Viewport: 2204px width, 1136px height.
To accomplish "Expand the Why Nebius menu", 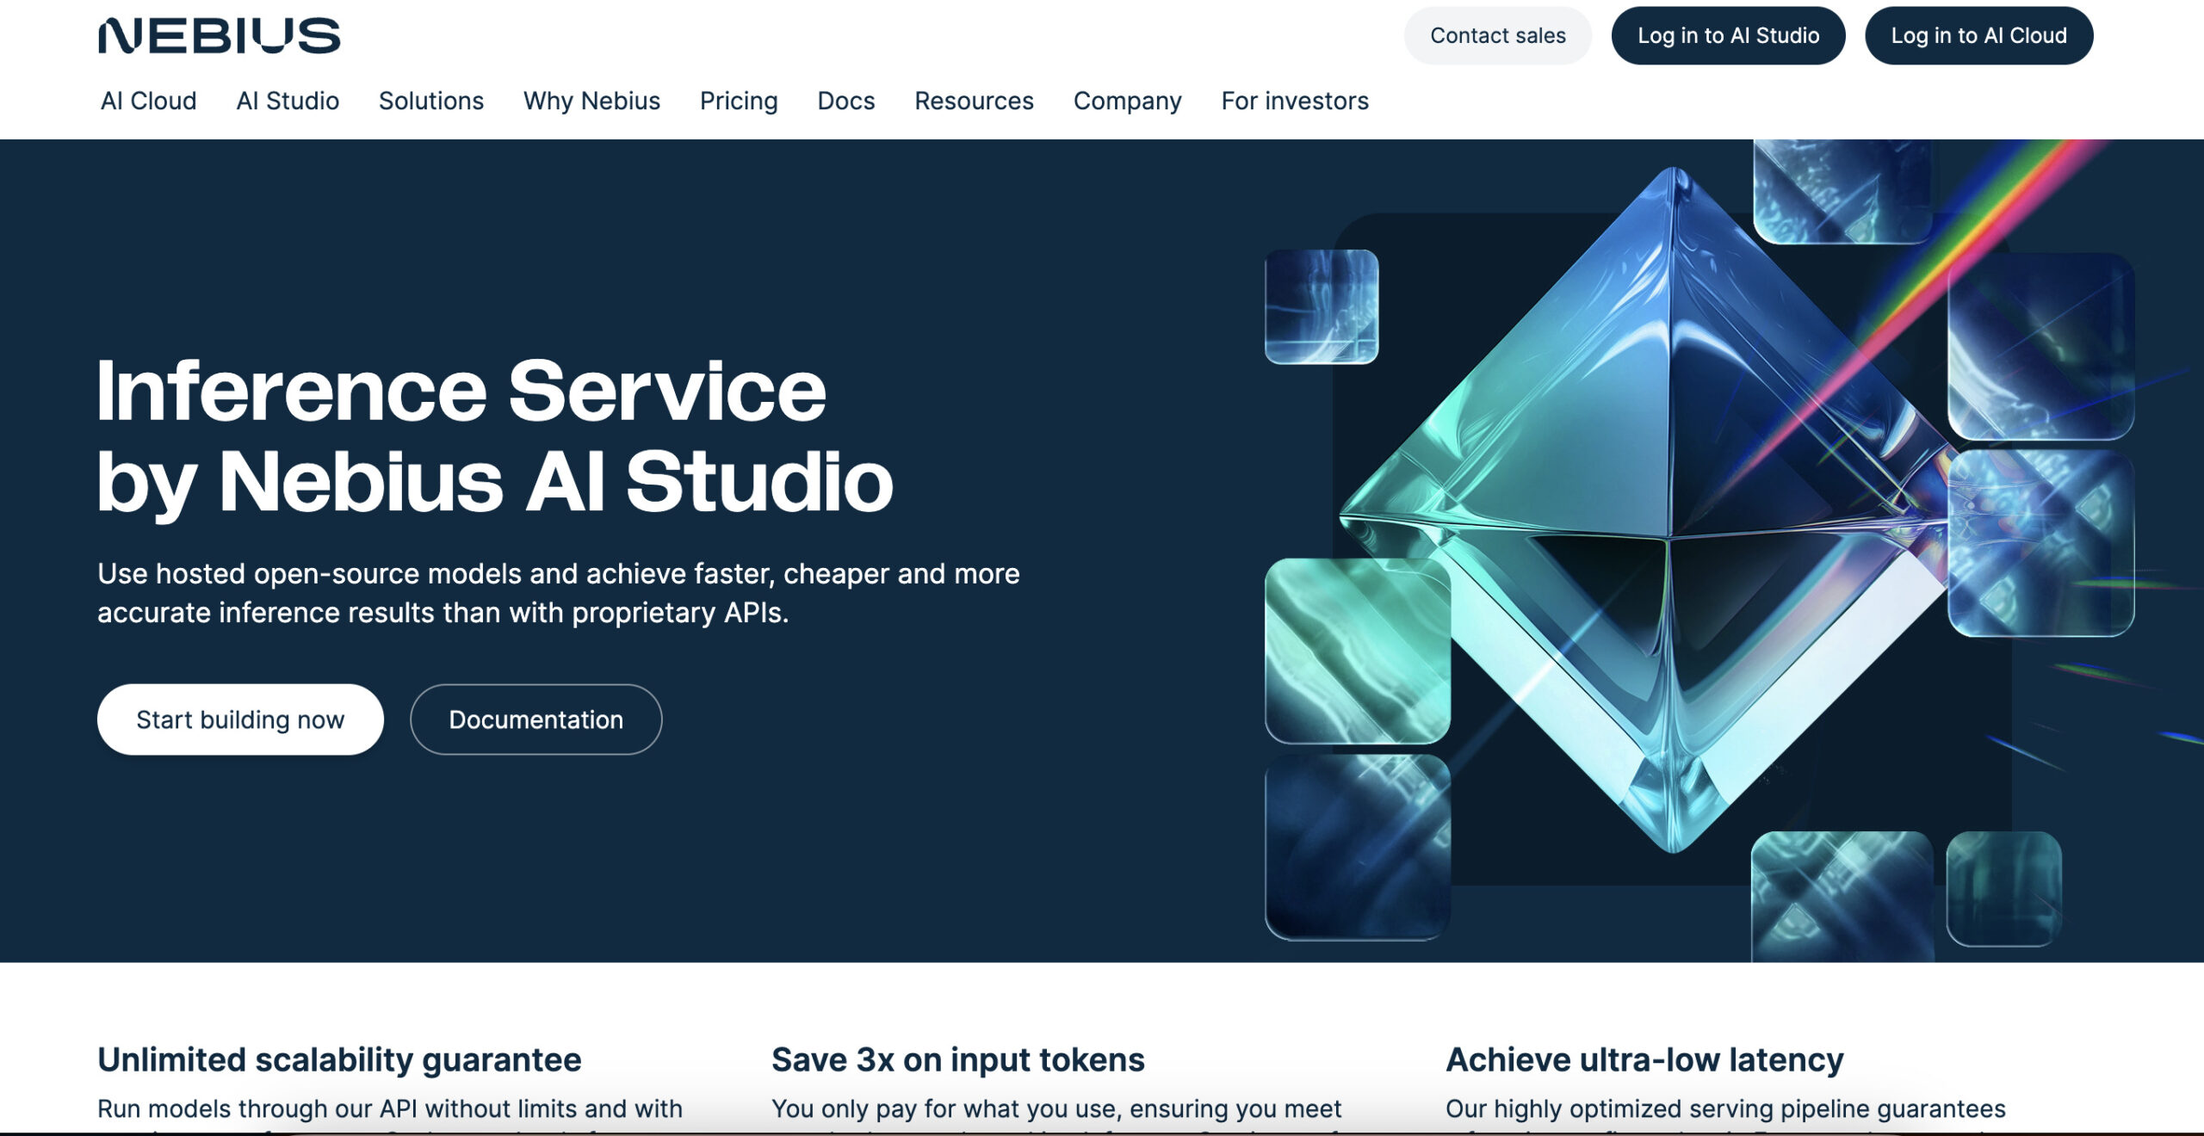I will pyautogui.click(x=591, y=101).
